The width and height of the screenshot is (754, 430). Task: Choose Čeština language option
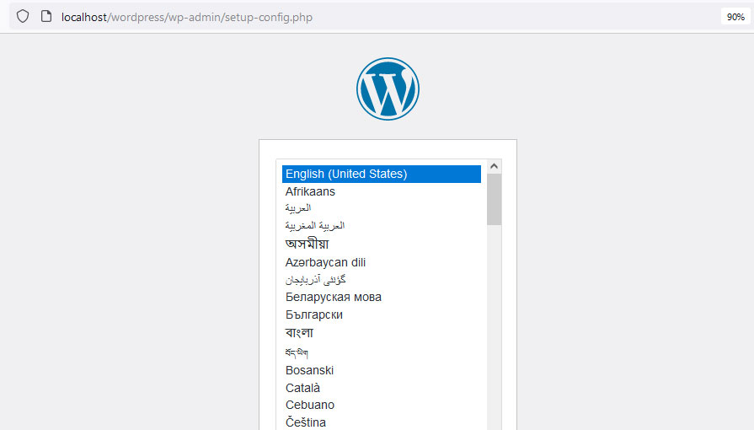(382, 422)
